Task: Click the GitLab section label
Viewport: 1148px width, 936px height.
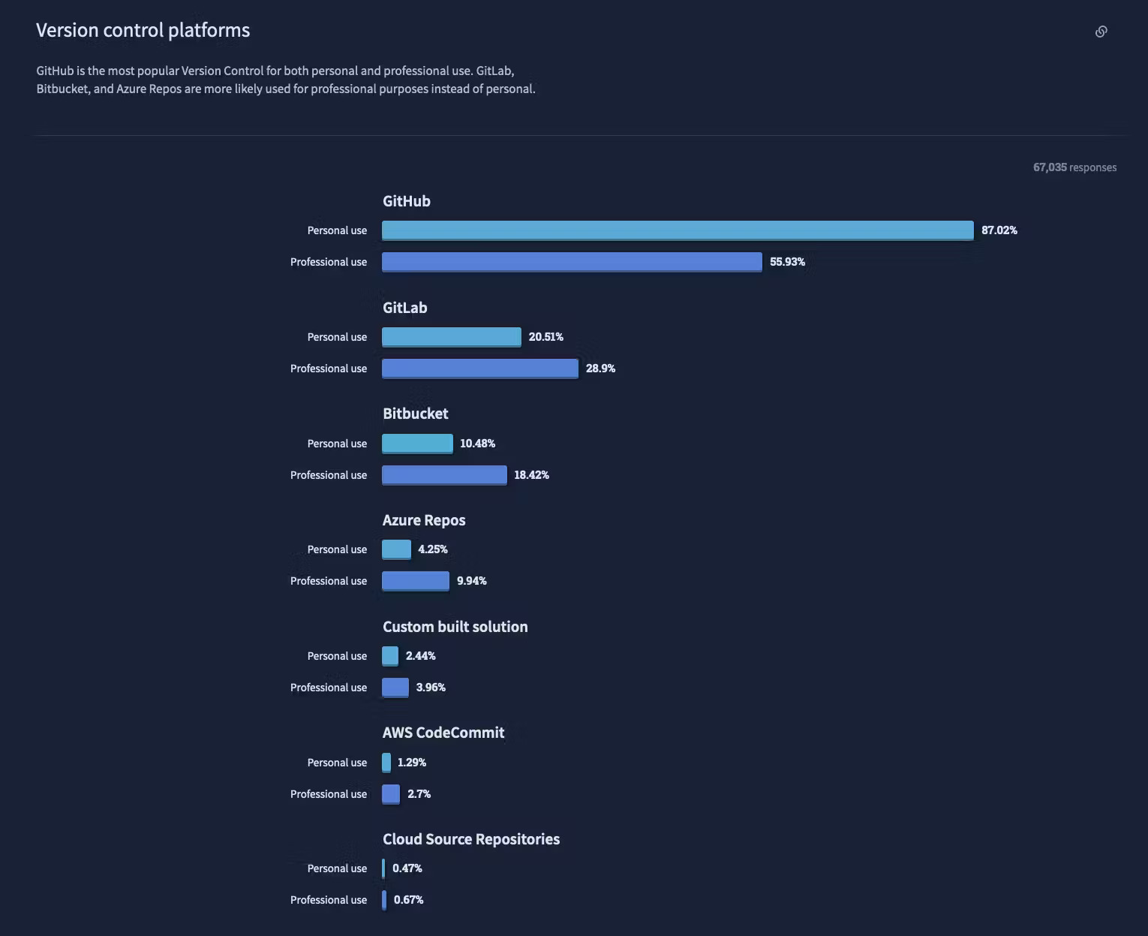Action: [x=405, y=308]
